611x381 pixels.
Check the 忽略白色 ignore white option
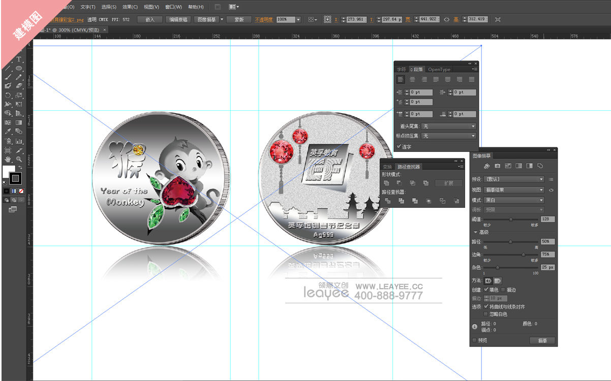(486, 314)
